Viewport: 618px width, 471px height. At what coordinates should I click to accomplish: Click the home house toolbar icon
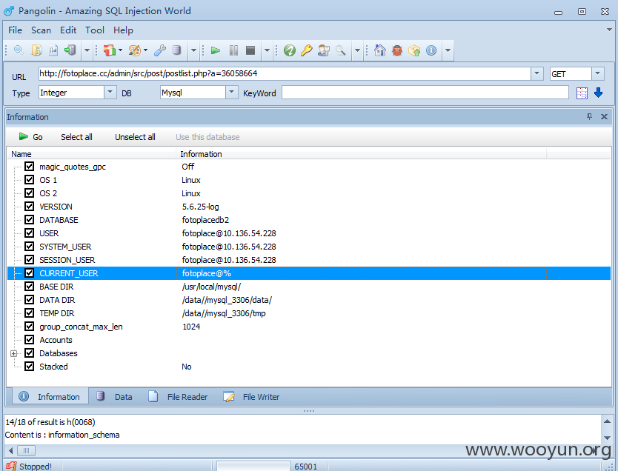pos(380,50)
